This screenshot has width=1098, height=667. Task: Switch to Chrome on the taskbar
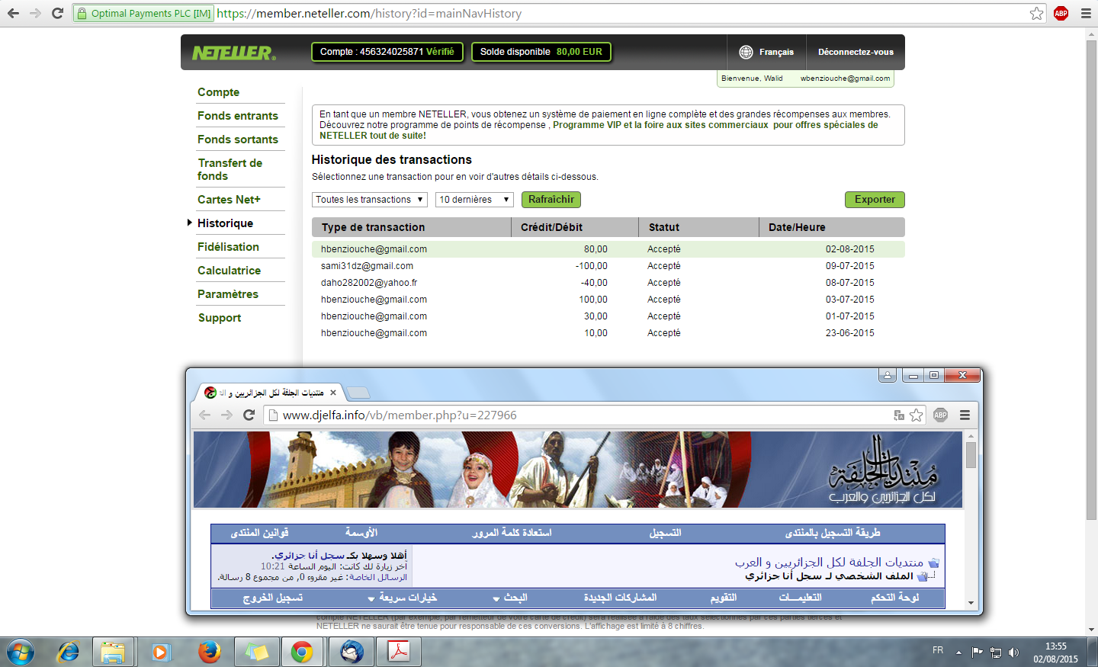pos(302,653)
